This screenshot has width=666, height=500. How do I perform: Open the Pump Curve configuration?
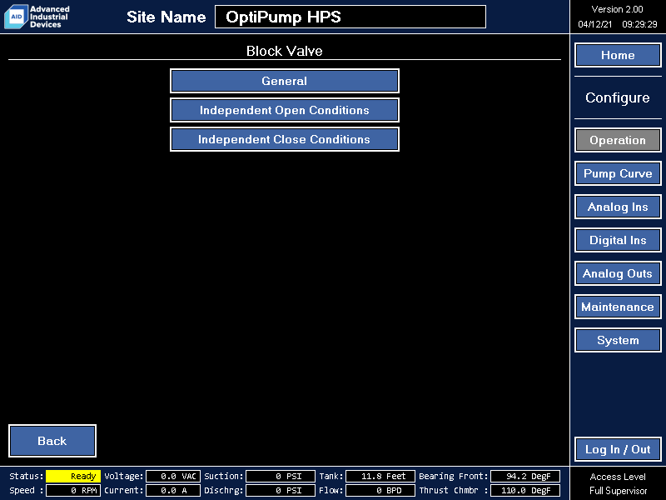pos(618,173)
